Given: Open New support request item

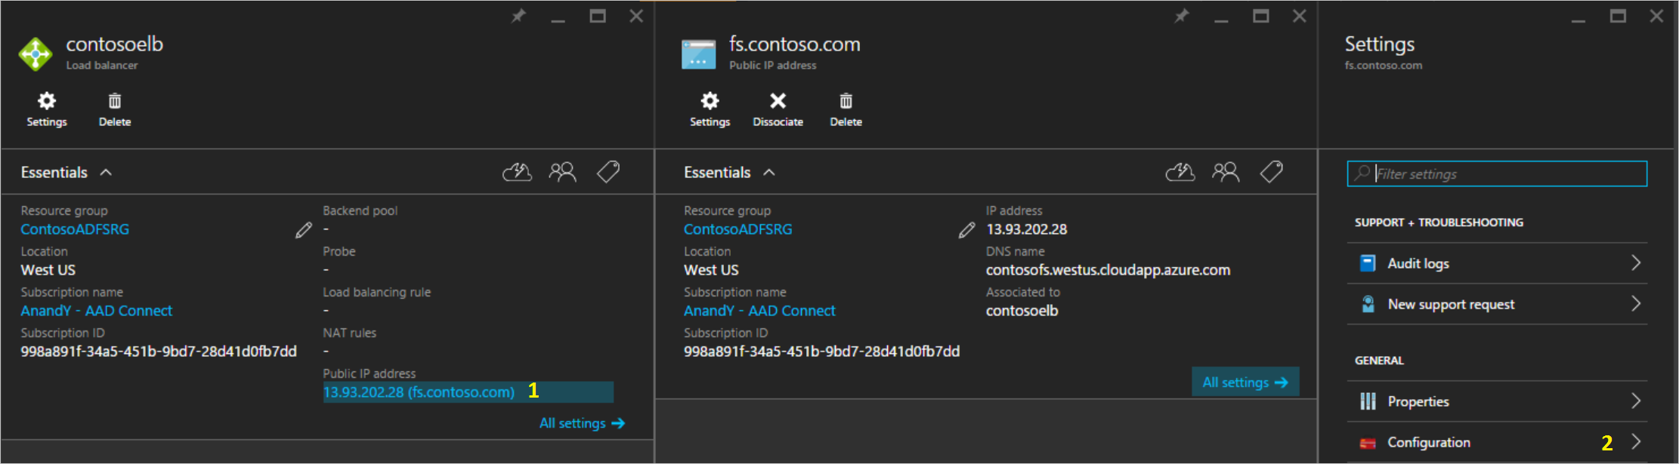Looking at the screenshot, I should pos(1497,304).
